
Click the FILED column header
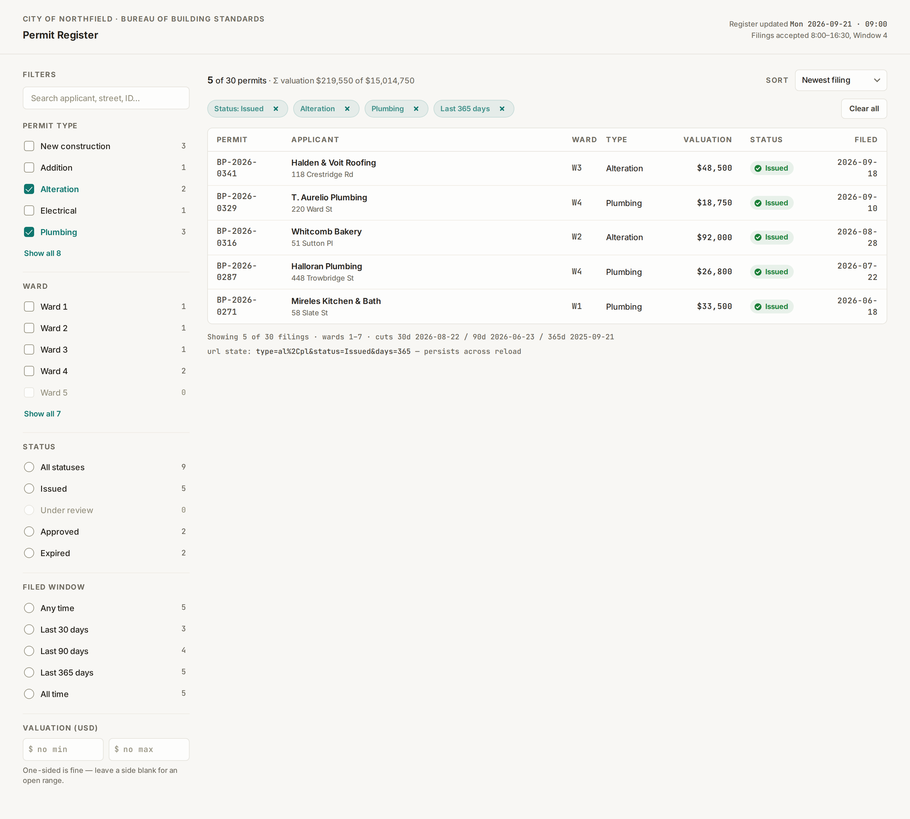pyautogui.click(x=866, y=140)
